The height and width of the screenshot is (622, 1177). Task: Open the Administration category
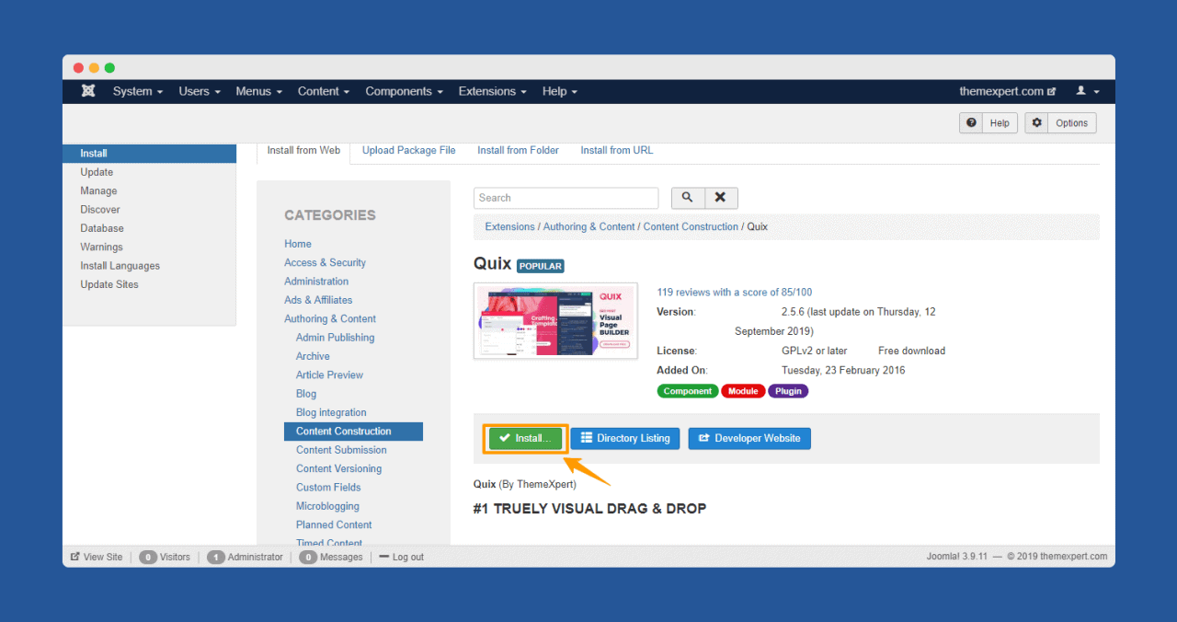click(316, 282)
